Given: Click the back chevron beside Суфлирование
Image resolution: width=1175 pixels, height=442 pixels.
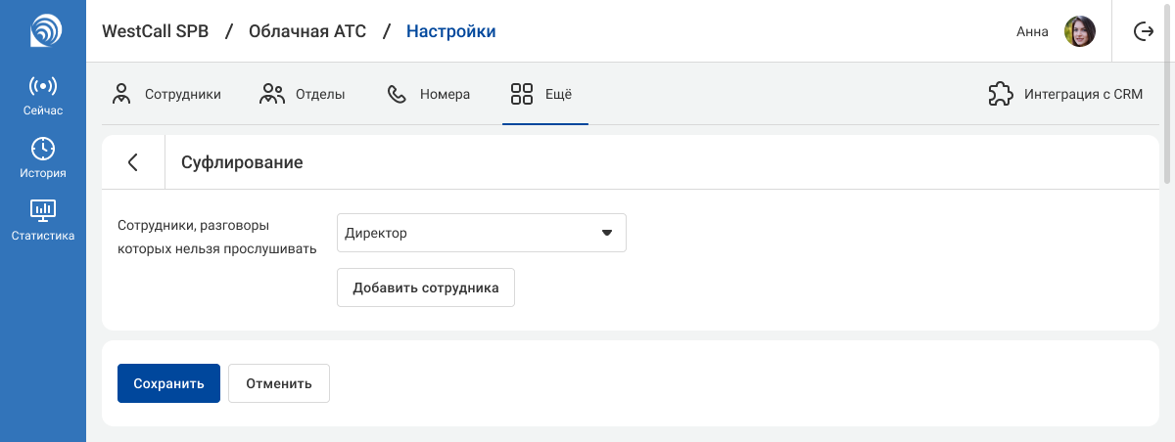Looking at the screenshot, I should pyautogui.click(x=133, y=162).
